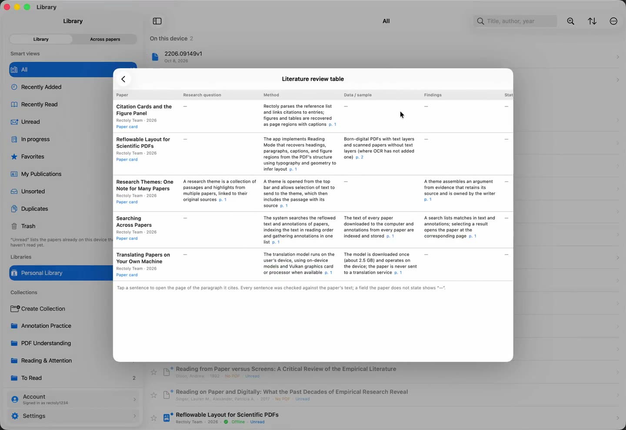Open Paper card link for Searching Across Papers
This screenshot has height=430, width=626.
tap(127, 238)
